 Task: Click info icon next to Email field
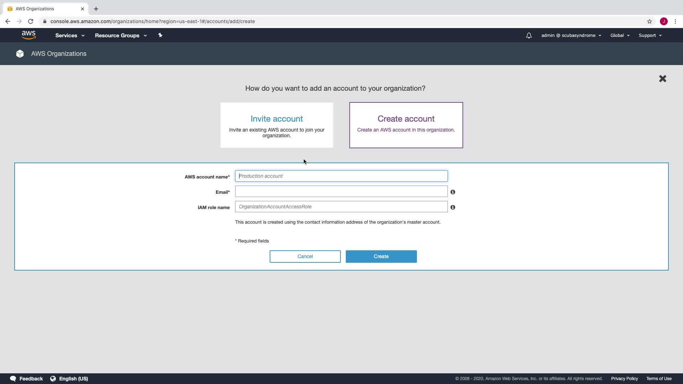click(x=453, y=192)
